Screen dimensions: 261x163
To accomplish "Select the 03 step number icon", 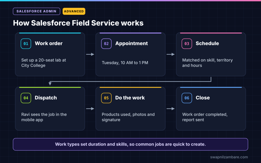I will [x=187, y=44].
